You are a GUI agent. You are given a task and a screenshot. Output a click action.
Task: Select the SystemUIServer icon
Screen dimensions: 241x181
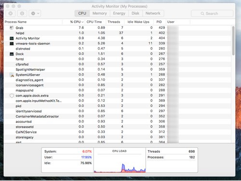click(x=12, y=75)
